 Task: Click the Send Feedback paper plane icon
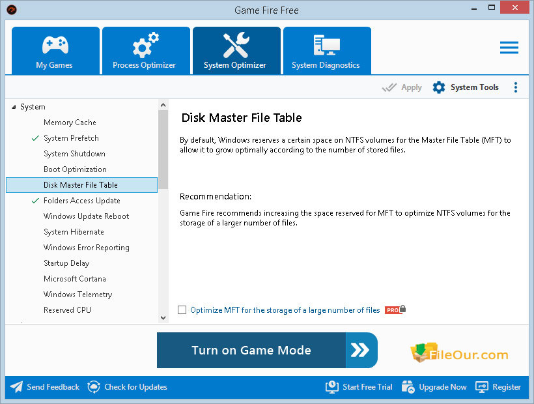click(x=16, y=387)
